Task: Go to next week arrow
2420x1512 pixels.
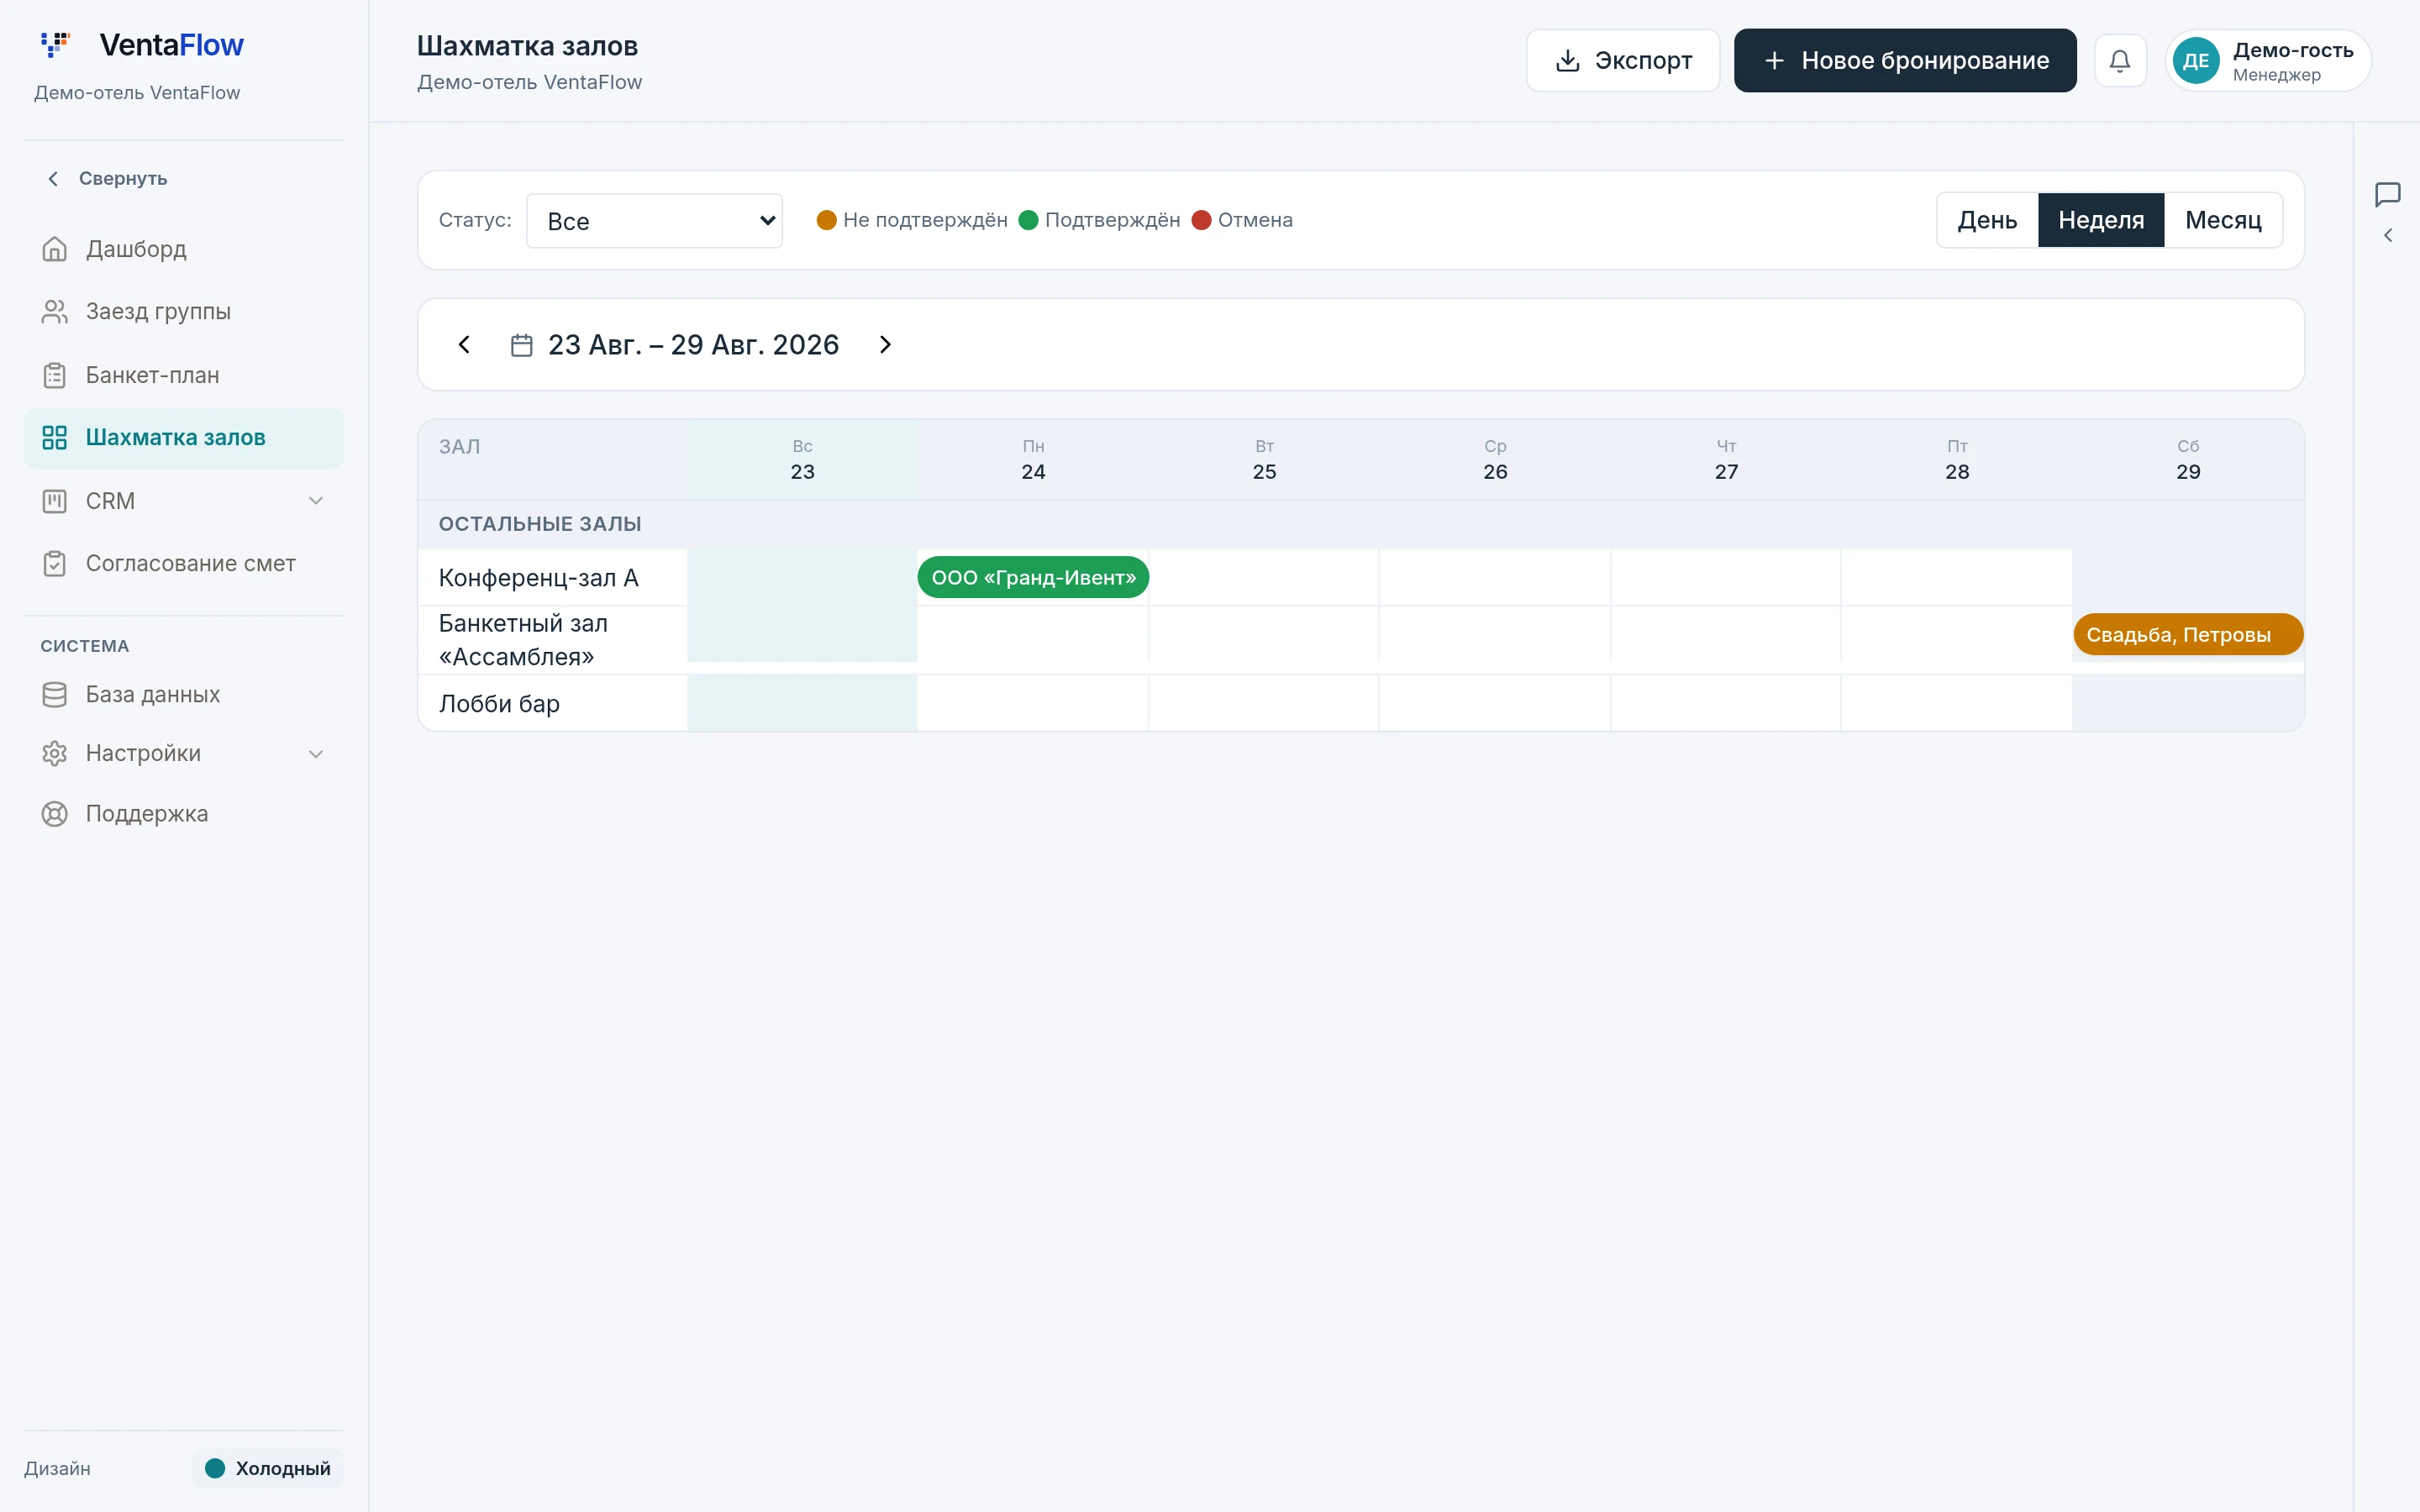Action: (x=885, y=345)
